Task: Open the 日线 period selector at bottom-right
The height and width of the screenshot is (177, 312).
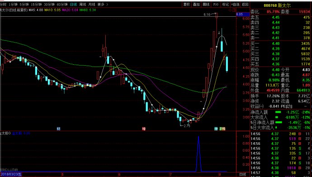Action: click(243, 174)
